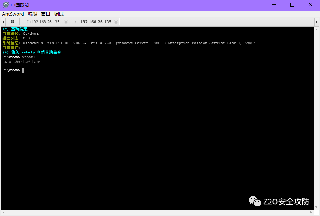Close the 中国蚁剑 window
The height and width of the screenshot is (216, 320).
click(x=310, y=5)
